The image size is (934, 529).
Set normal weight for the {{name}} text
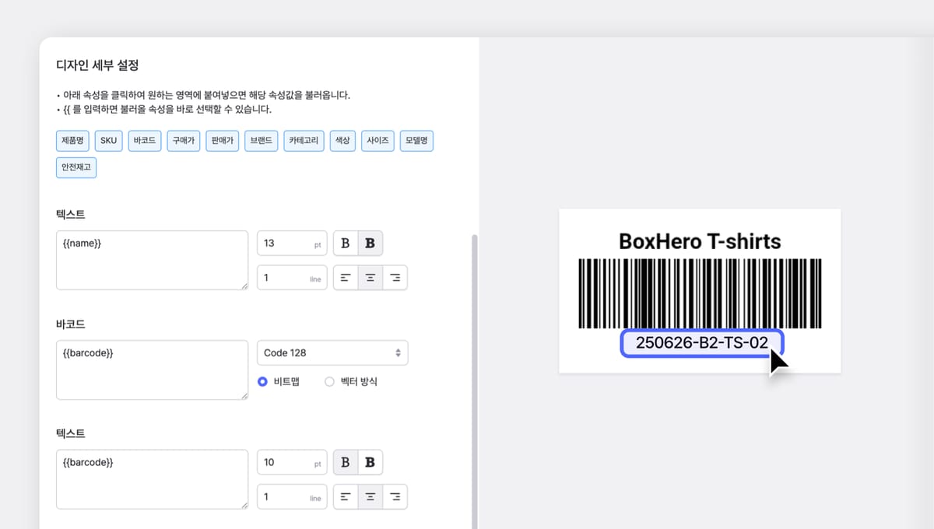pyautogui.click(x=346, y=243)
